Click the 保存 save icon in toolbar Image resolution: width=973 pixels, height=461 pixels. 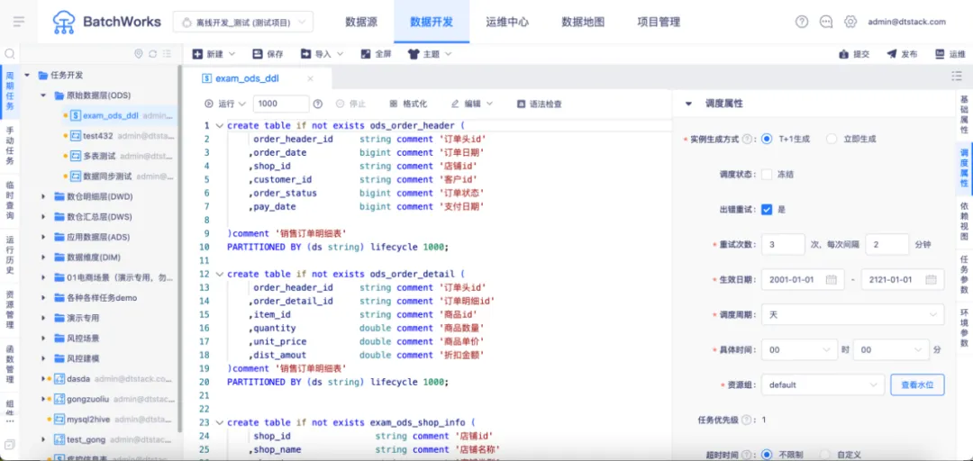point(258,54)
